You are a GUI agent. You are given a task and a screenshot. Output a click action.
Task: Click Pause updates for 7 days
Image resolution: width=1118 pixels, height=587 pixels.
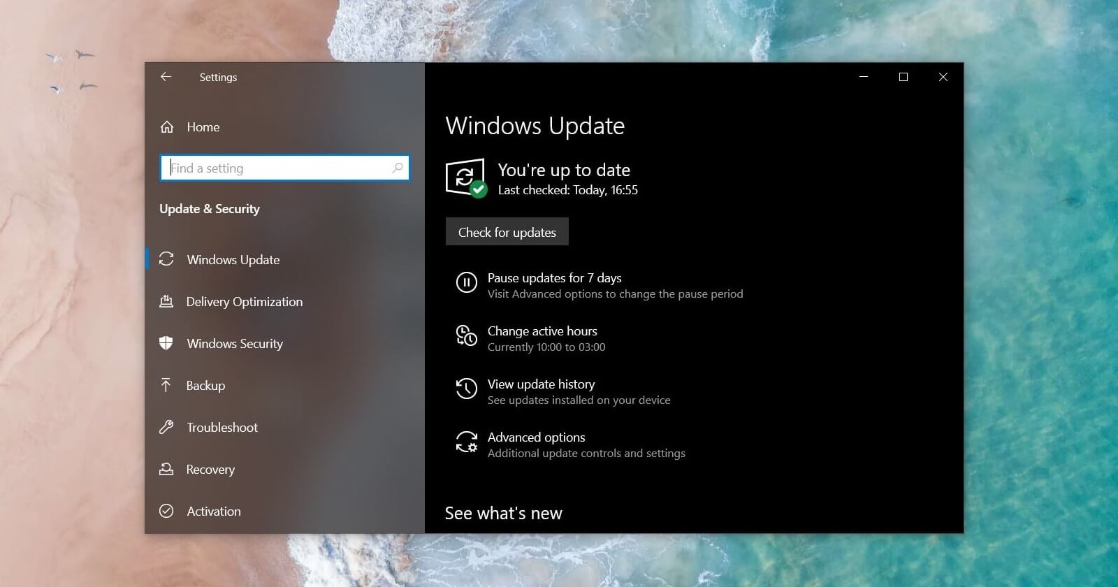click(x=554, y=278)
